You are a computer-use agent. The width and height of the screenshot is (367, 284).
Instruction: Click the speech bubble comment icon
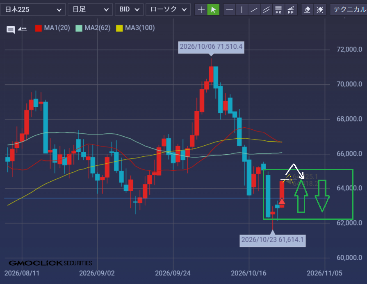11,29
